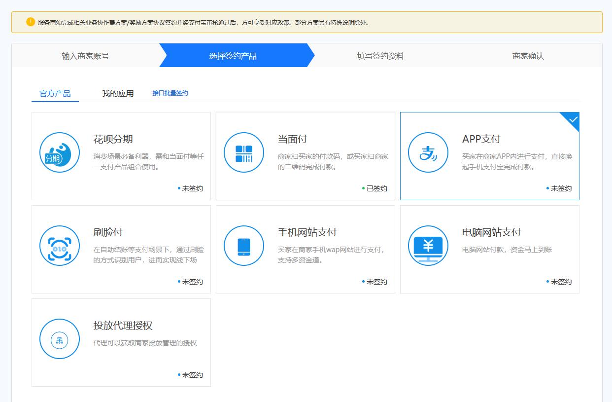Select the 当面付 product title
This screenshot has height=402, width=612.
[292, 139]
